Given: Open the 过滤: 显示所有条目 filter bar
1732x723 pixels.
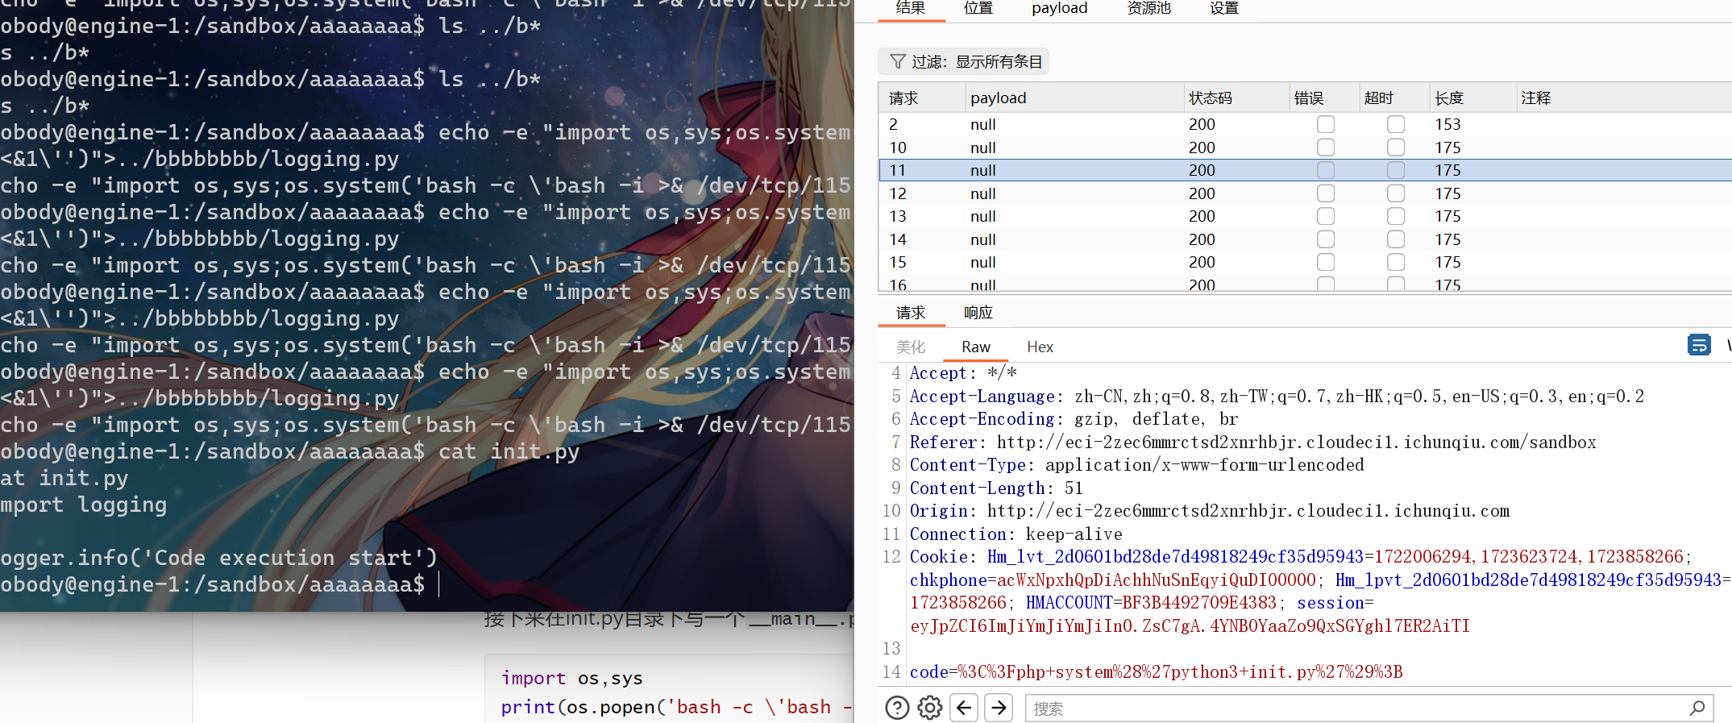Looking at the screenshot, I should pos(964,62).
